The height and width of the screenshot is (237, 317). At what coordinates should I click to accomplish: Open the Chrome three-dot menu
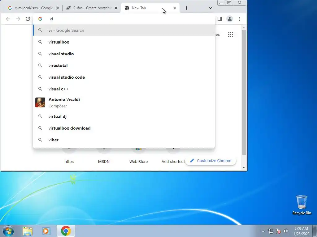click(240, 19)
